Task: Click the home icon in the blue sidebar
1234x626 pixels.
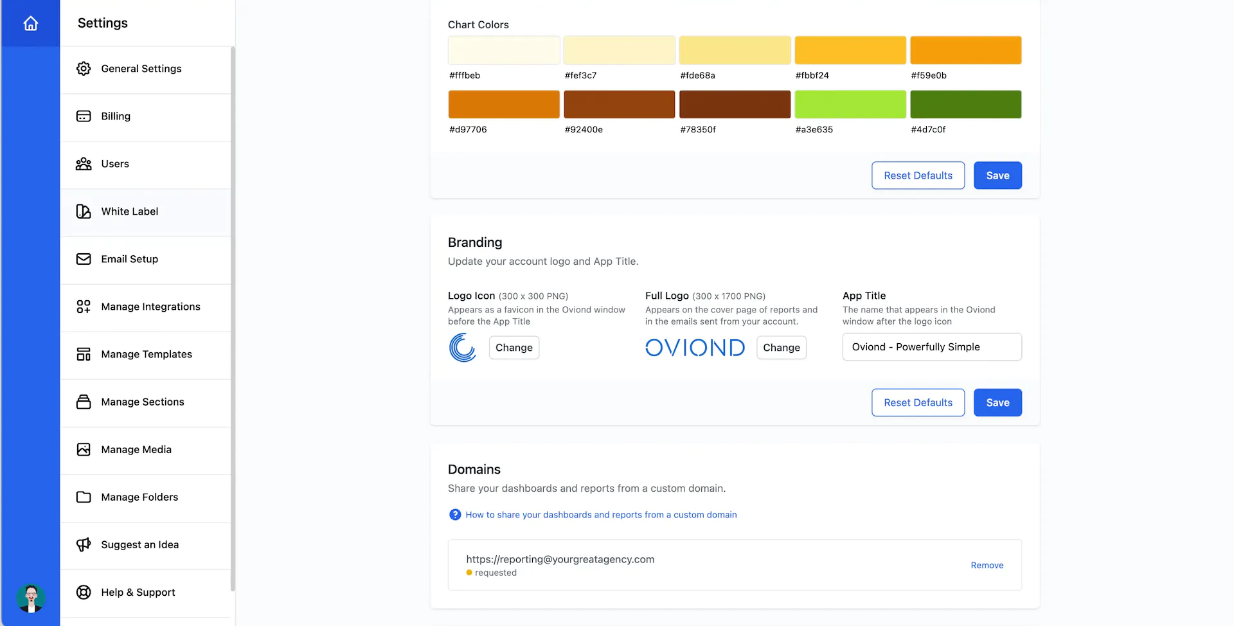Action: coord(30,24)
